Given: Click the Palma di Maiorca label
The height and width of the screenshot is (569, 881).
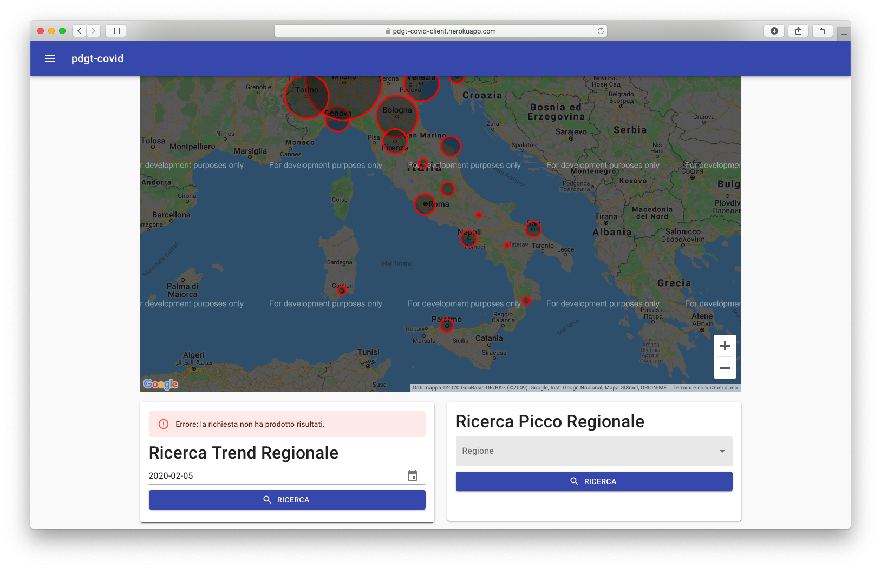Looking at the screenshot, I should click(182, 290).
